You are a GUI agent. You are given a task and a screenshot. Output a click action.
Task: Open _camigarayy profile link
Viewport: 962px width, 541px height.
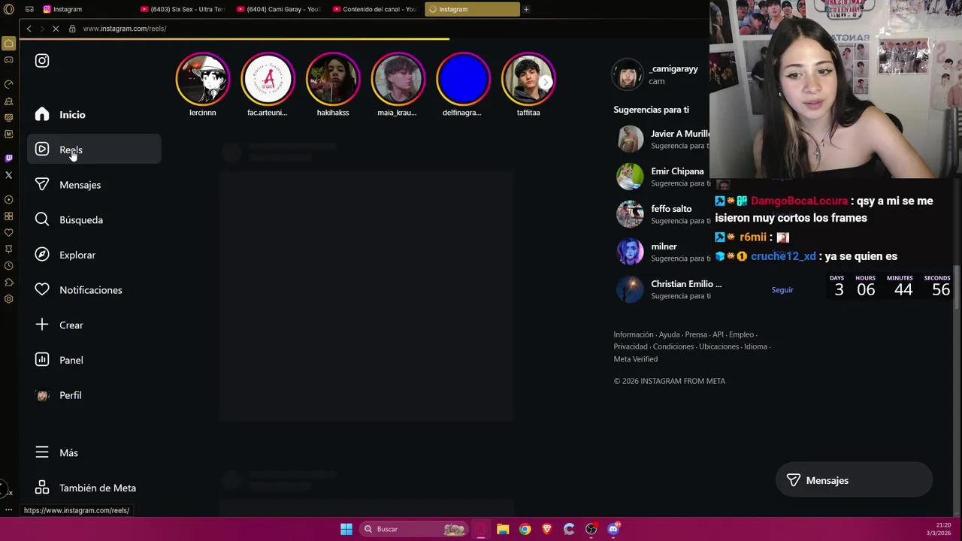pos(674,69)
